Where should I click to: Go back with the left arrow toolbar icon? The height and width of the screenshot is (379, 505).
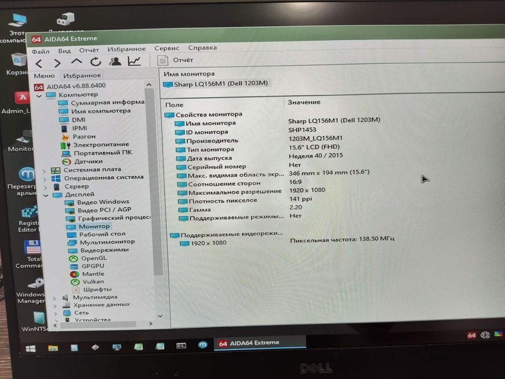[39, 63]
